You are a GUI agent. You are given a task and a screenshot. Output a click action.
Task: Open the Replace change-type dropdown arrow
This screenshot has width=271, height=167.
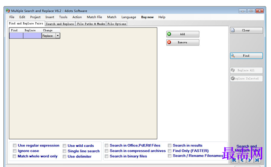58,36
